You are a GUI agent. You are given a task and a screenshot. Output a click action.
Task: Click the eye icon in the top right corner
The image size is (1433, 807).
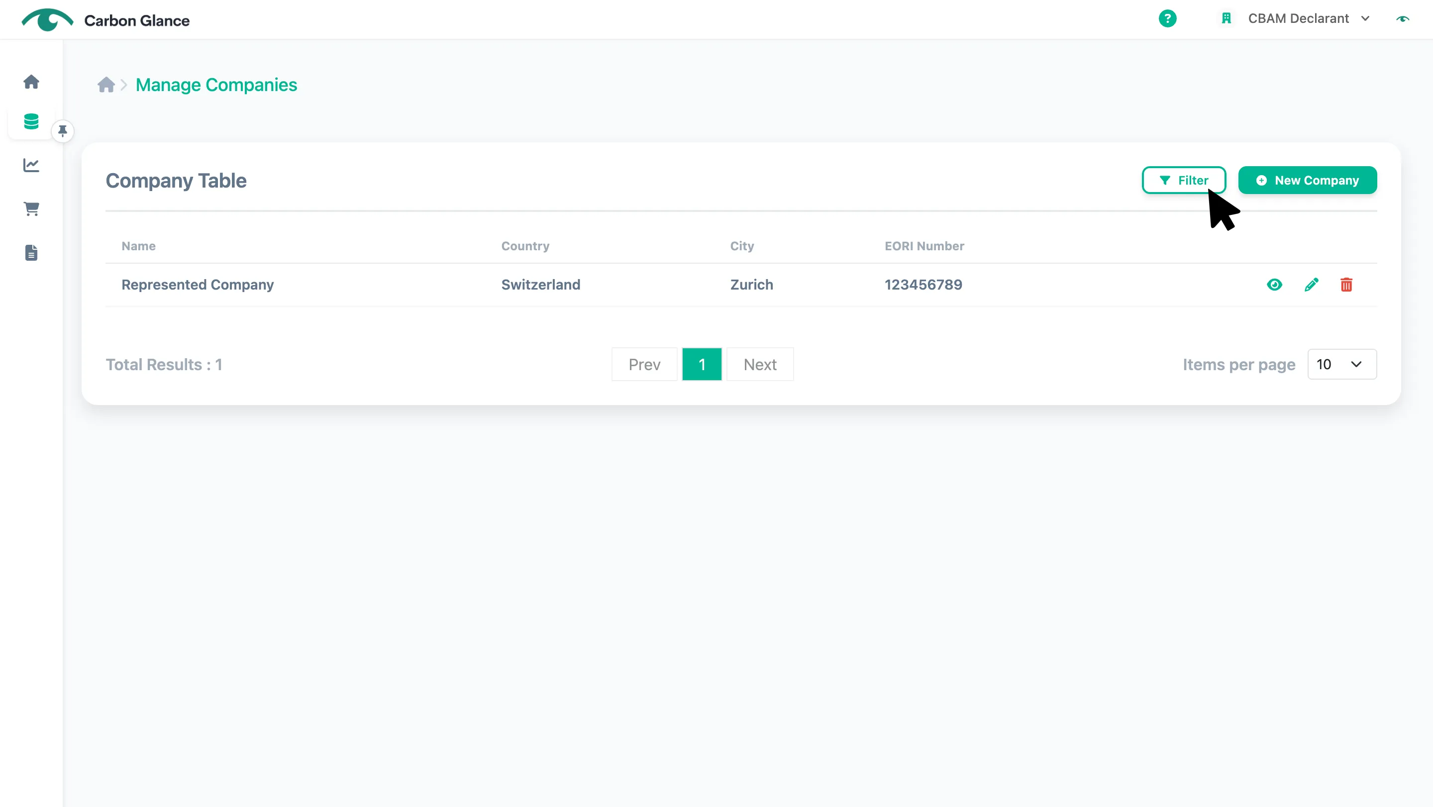click(1403, 19)
